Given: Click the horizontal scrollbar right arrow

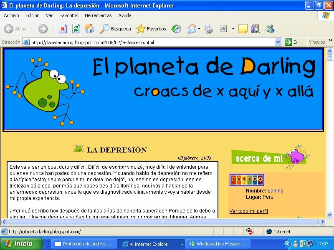Looking at the screenshot, I should pyautogui.click(x=322, y=222).
